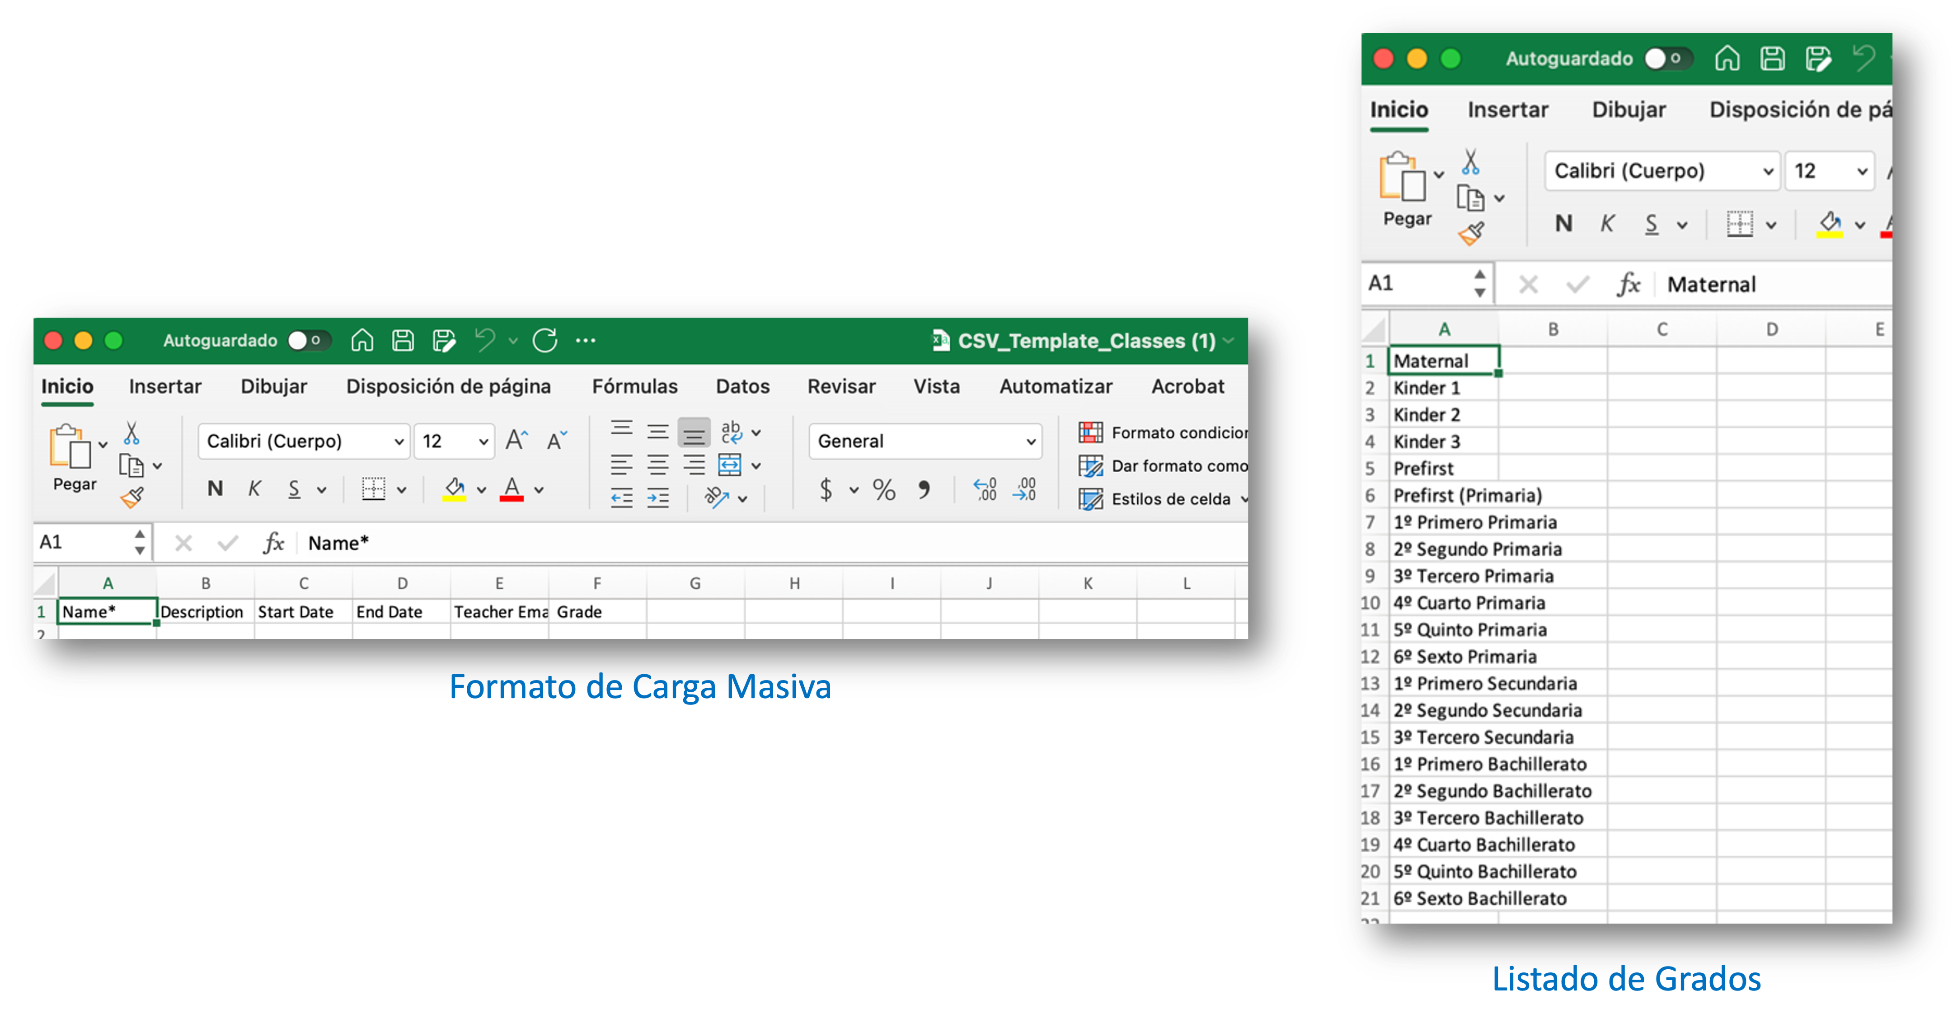This screenshot has width=1957, height=1023.
Task: Select column B header in grades list window
Action: pos(1553,329)
